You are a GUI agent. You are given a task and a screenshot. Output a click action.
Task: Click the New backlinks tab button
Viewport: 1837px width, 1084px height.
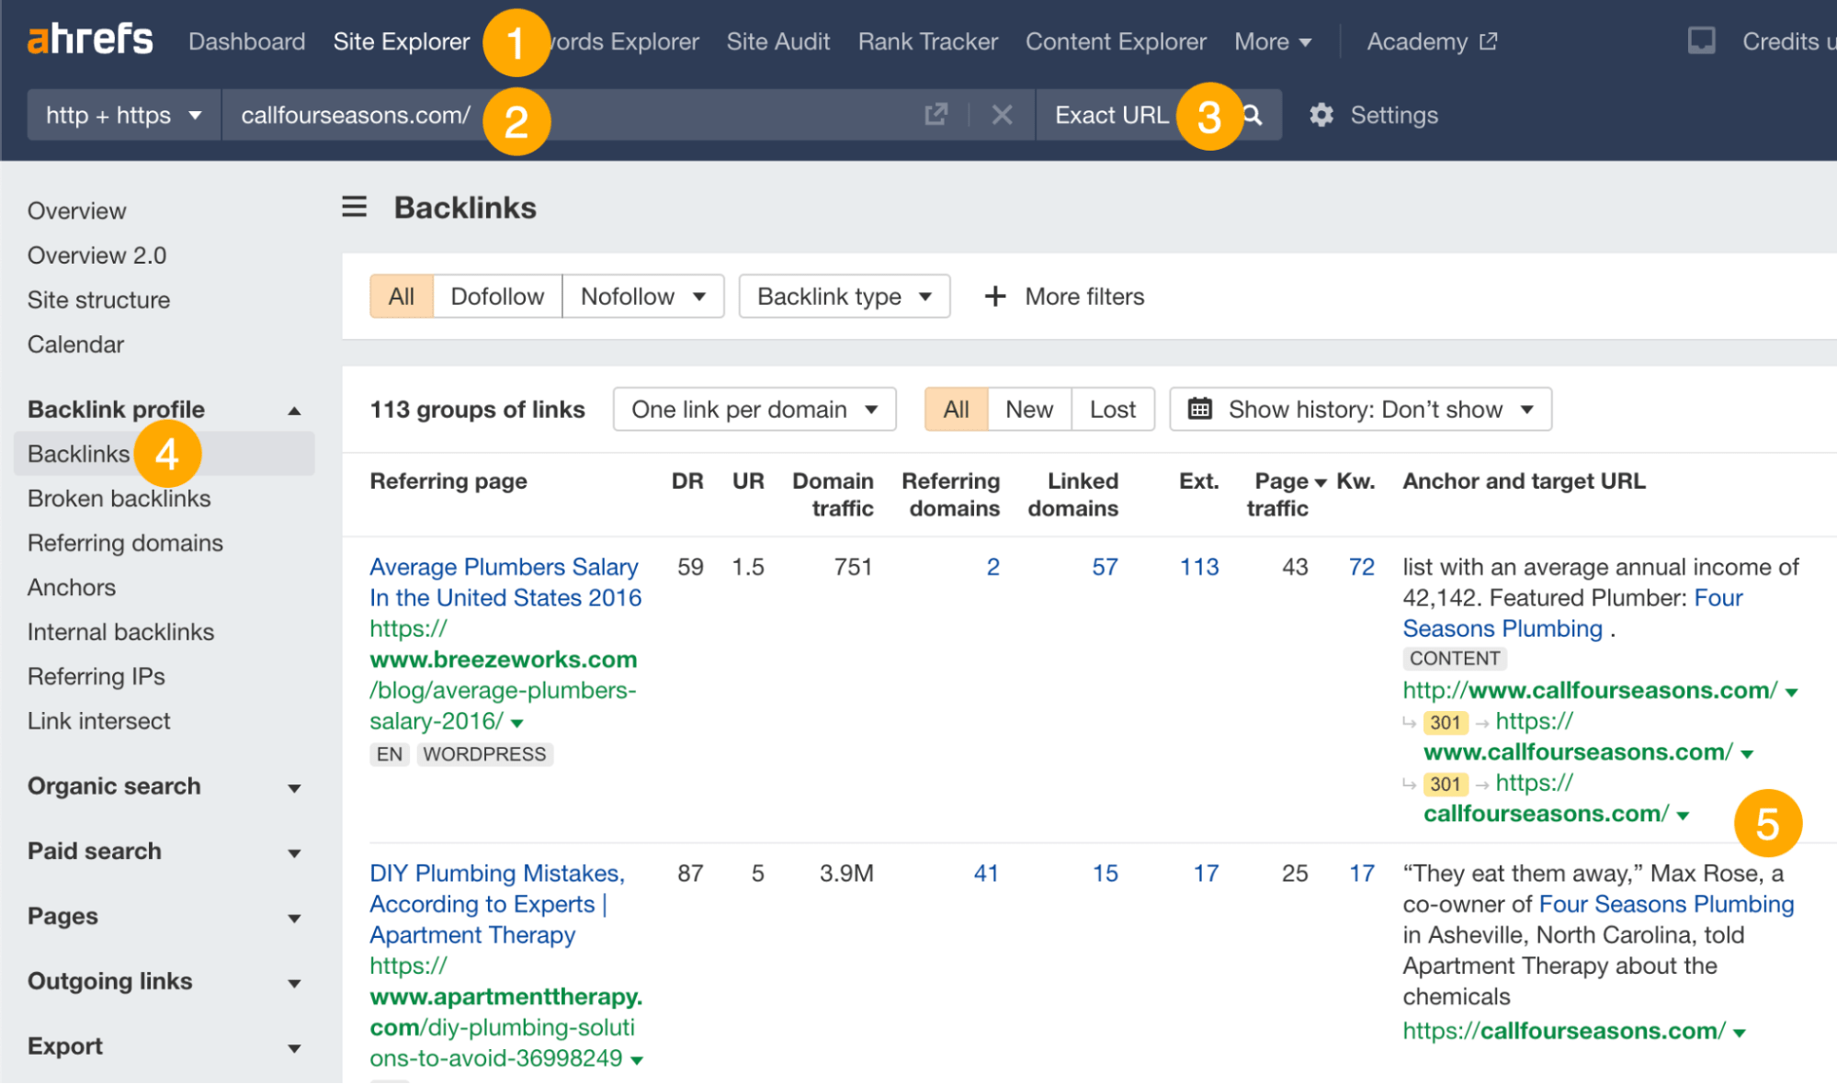click(1030, 411)
